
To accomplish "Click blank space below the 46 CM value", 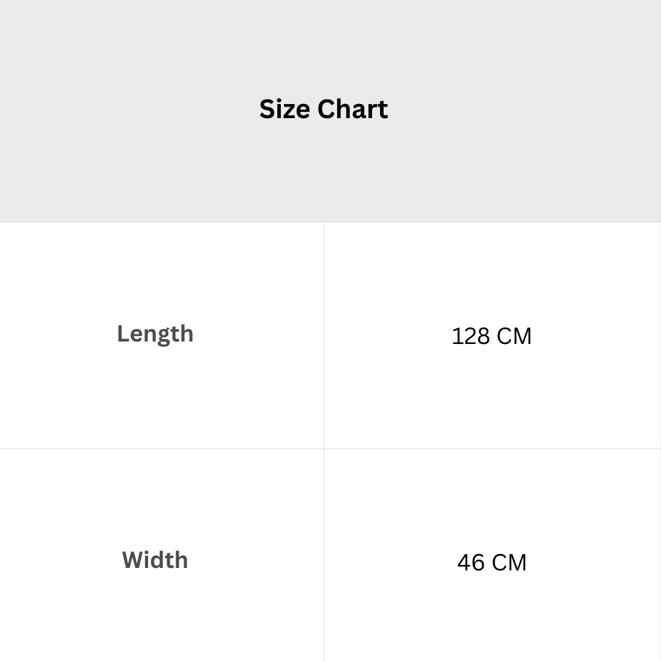I will [491, 618].
